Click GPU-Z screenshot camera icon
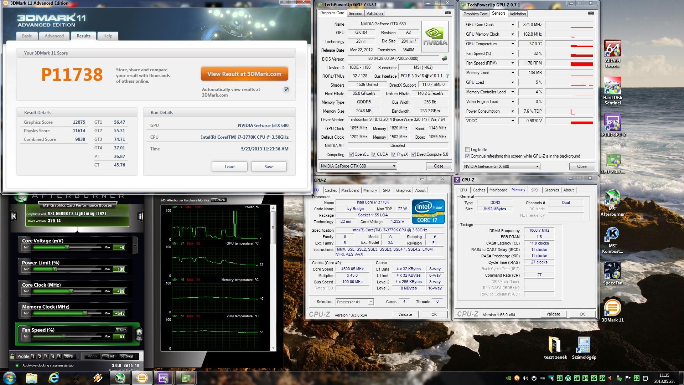 [447, 13]
